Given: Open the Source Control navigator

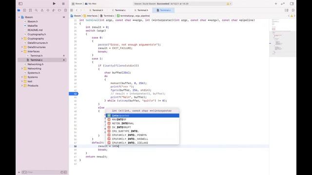Looking at the screenshot, I should click(24, 10).
